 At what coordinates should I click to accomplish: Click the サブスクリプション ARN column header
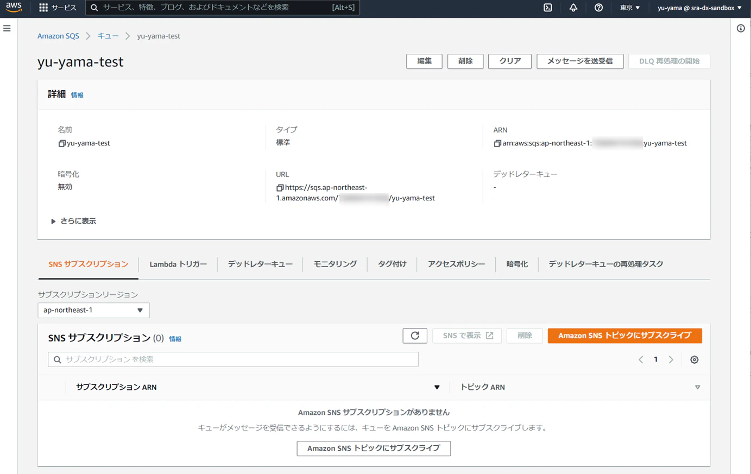click(x=116, y=387)
